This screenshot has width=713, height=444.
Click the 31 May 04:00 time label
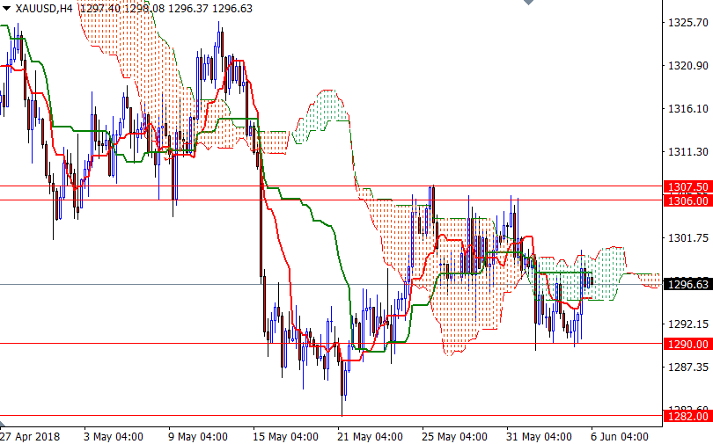(x=540, y=437)
